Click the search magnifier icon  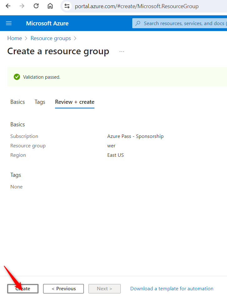138,23
